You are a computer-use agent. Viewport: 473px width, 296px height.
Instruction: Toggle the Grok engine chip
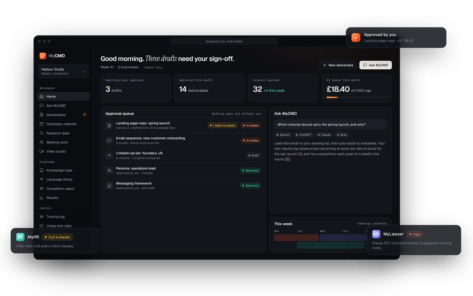tap(342, 135)
